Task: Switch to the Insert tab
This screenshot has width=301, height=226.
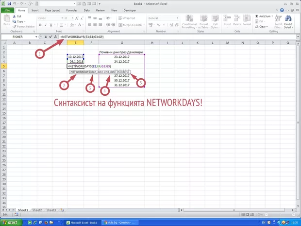Action: coord(35,10)
